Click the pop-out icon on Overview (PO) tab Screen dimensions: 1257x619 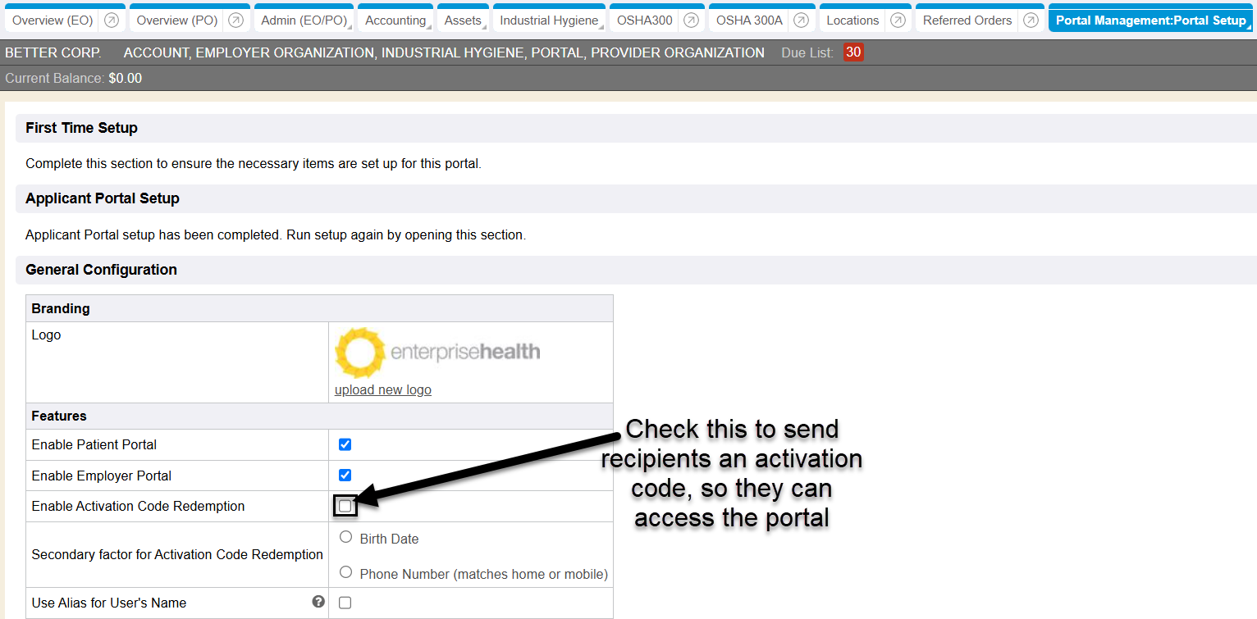pyautogui.click(x=235, y=20)
